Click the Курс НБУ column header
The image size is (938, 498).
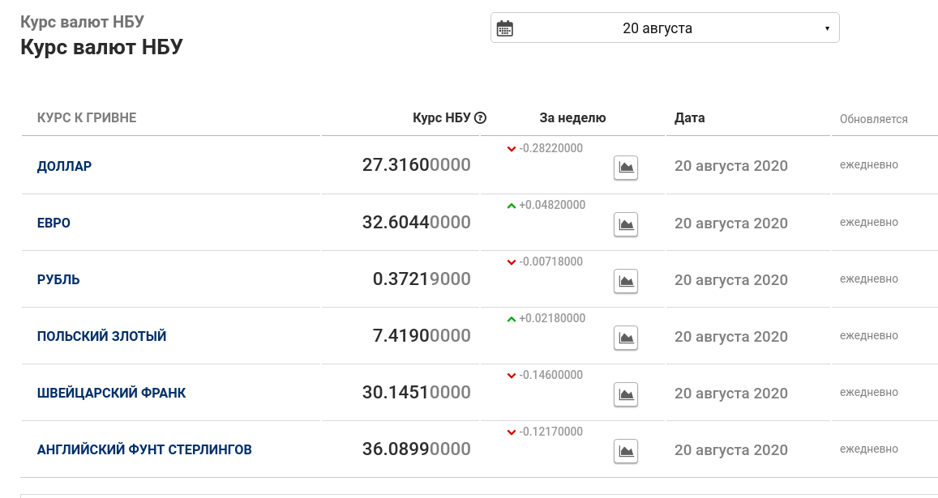click(442, 117)
